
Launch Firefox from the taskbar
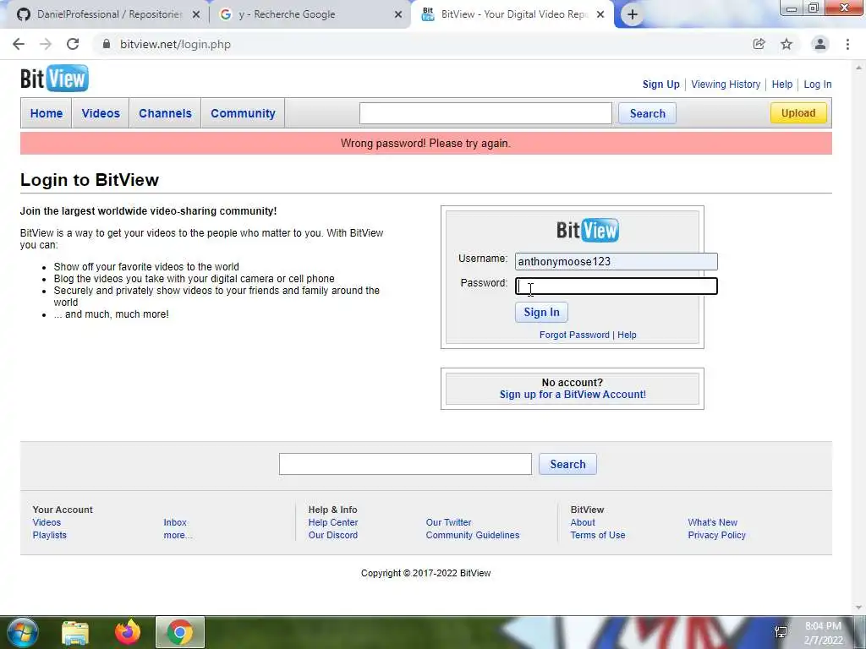click(x=128, y=632)
